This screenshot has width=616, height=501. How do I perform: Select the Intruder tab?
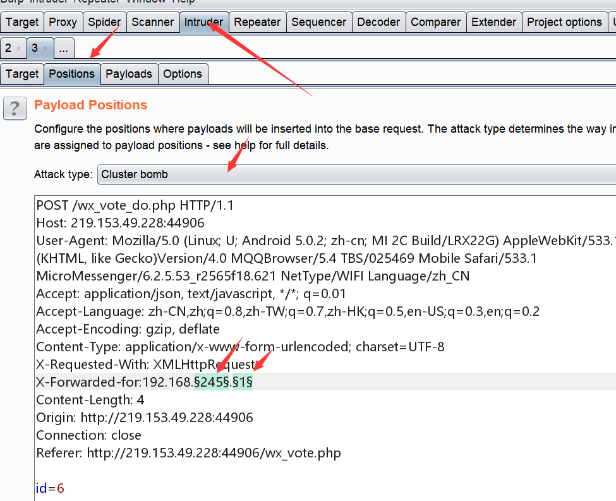pos(203,22)
